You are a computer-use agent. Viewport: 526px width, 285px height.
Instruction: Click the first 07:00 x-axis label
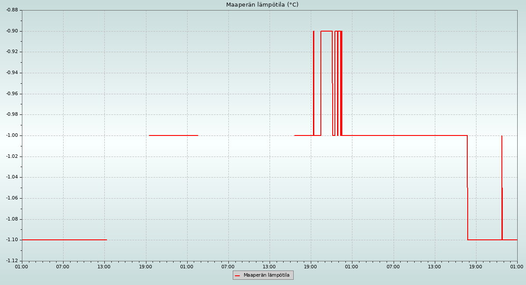tap(63, 267)
